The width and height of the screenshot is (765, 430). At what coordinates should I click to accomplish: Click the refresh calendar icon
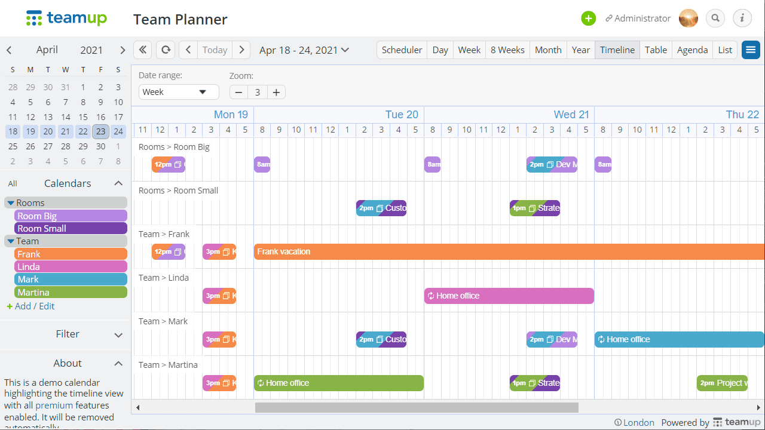166,50
